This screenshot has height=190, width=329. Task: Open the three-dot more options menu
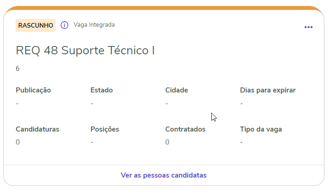coord(308,27)
